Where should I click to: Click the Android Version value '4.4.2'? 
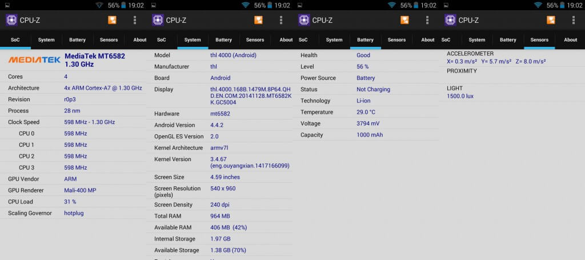click(x=217, y=125)
